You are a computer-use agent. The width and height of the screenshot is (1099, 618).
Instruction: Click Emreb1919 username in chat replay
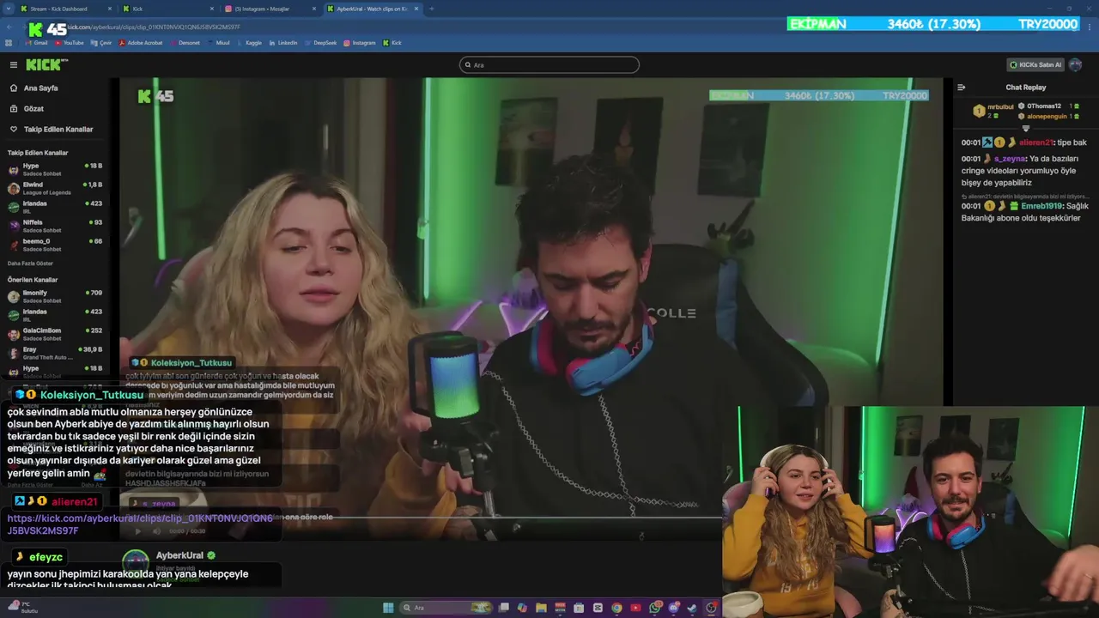tap(1041, 206)
